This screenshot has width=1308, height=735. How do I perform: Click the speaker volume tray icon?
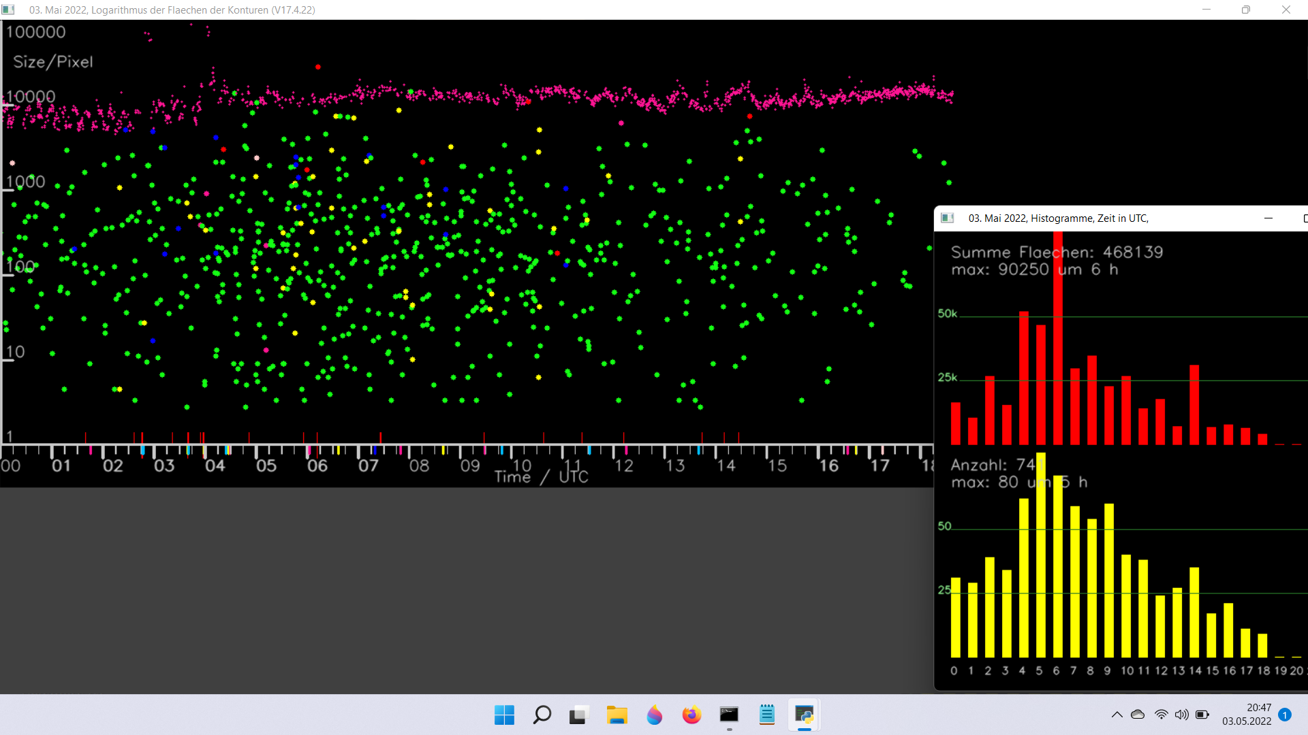1181,715
